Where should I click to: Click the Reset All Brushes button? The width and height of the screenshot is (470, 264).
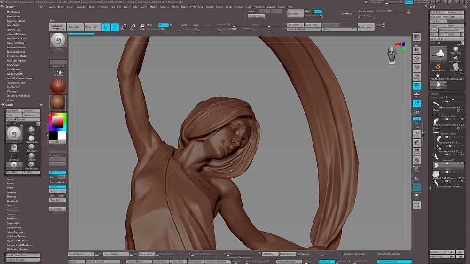pos(23,260)
